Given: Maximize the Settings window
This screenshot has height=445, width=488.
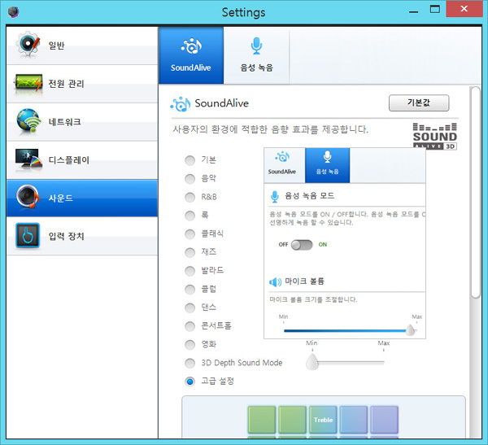Looking at the screenshot, I should [435, 9].
